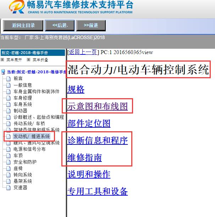Select the 电源和信号分布 tree item

pos(29,149)
